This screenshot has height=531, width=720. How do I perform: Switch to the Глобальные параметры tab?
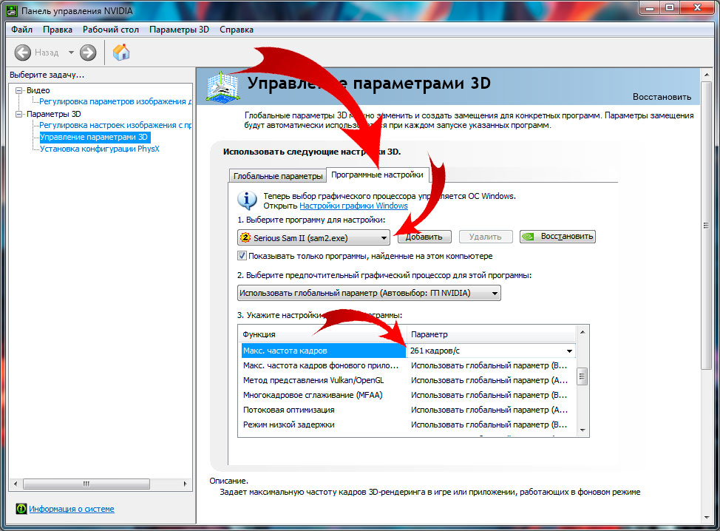point(278,176)
